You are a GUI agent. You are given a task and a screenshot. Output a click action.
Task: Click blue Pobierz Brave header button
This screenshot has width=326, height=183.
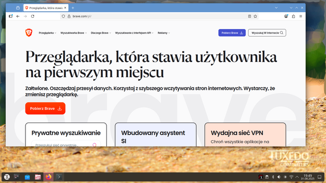tap(232, 33)
